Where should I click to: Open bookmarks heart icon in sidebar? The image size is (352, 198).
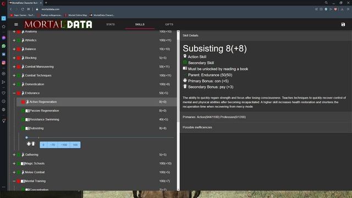(x=4, y=93)
